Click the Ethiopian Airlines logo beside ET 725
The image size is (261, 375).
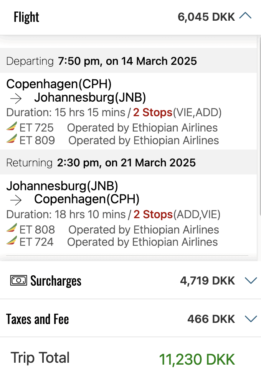(12, 127)
